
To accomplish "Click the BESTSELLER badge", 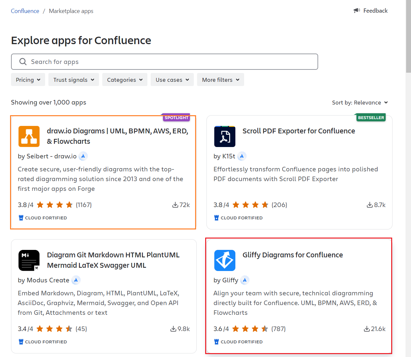I will point(371,117).
